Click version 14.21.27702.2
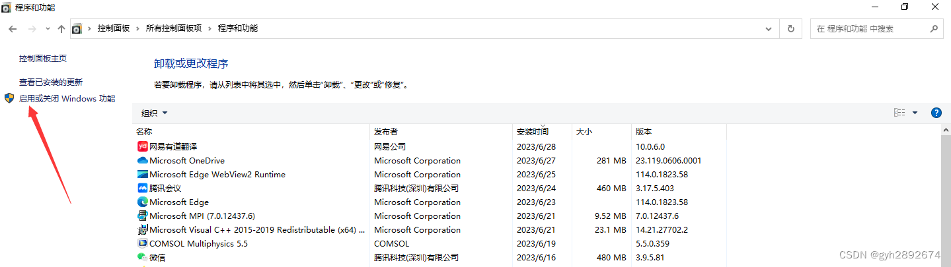Image resolution: width=951 pixels, height=267 pixels. [662, 229]
